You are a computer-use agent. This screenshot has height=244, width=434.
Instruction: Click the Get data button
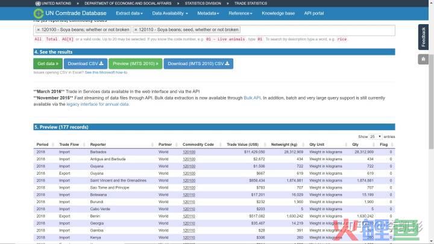point(48,64)
